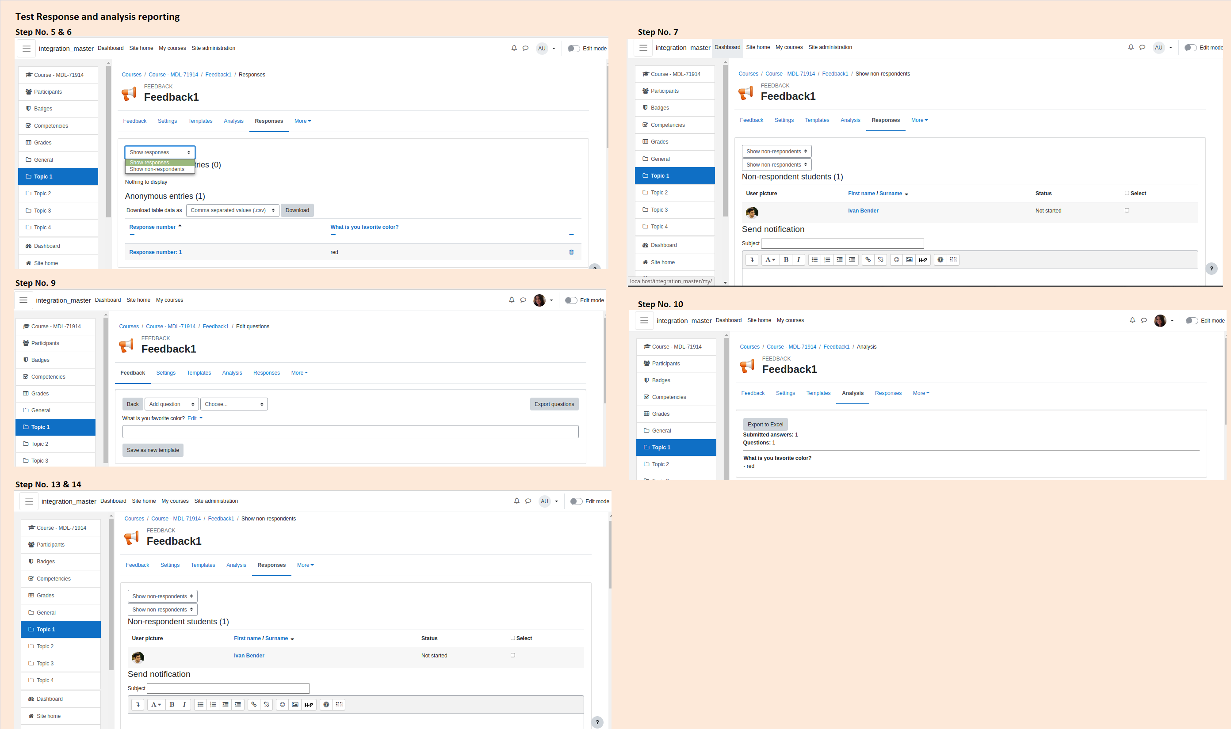Check the Select header checkbox in Step 13 & 14
This screenshot has width=1231, height=729.
click(x=513, y=638)
